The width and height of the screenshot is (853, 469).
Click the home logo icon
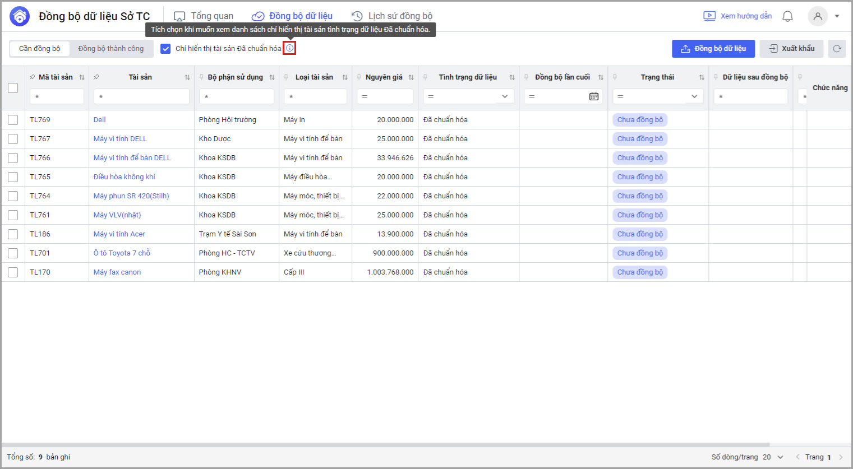(20, 16)
